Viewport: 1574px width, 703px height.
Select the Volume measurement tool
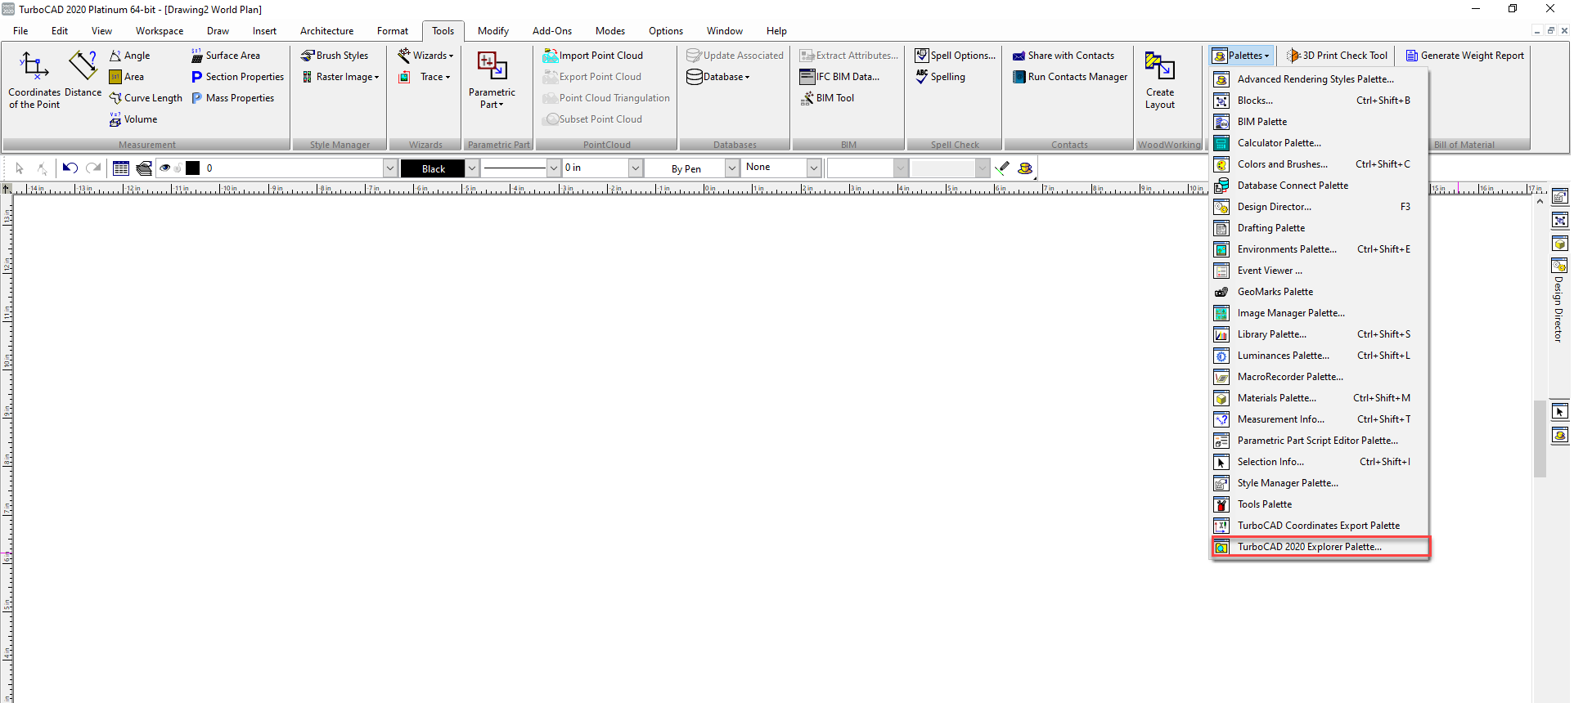[x=133, y=119]
